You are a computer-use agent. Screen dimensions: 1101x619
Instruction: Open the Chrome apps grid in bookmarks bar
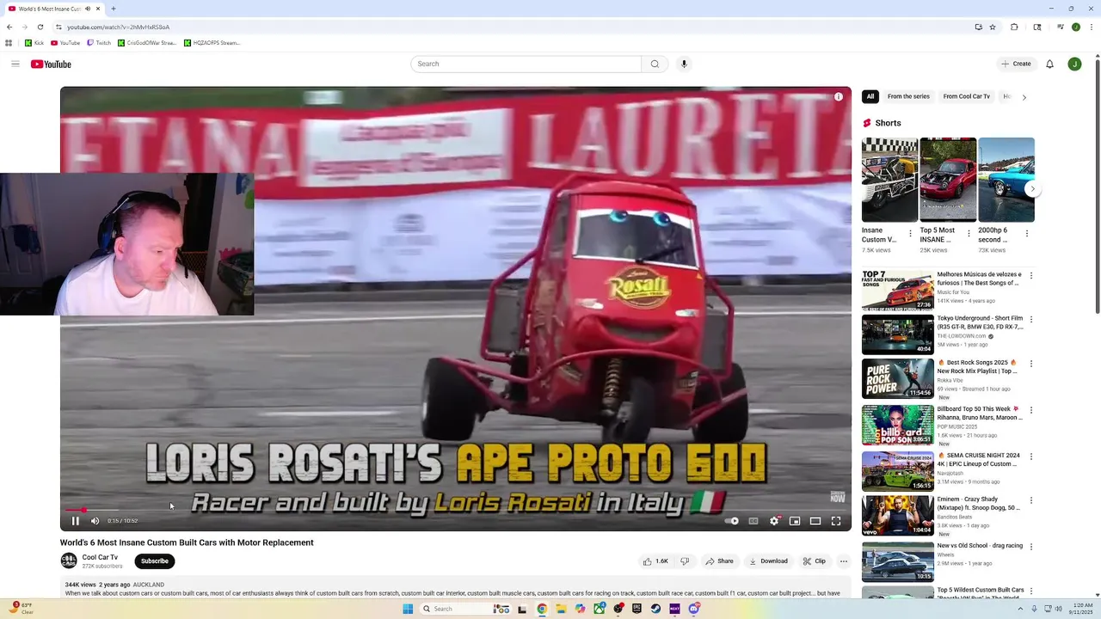pos(9,43)
